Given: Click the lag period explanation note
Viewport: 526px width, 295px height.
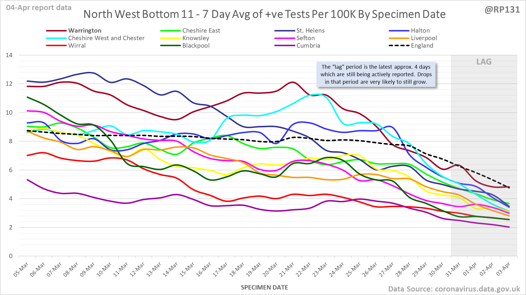Looking at the screenshot, I should pos(376,74).
